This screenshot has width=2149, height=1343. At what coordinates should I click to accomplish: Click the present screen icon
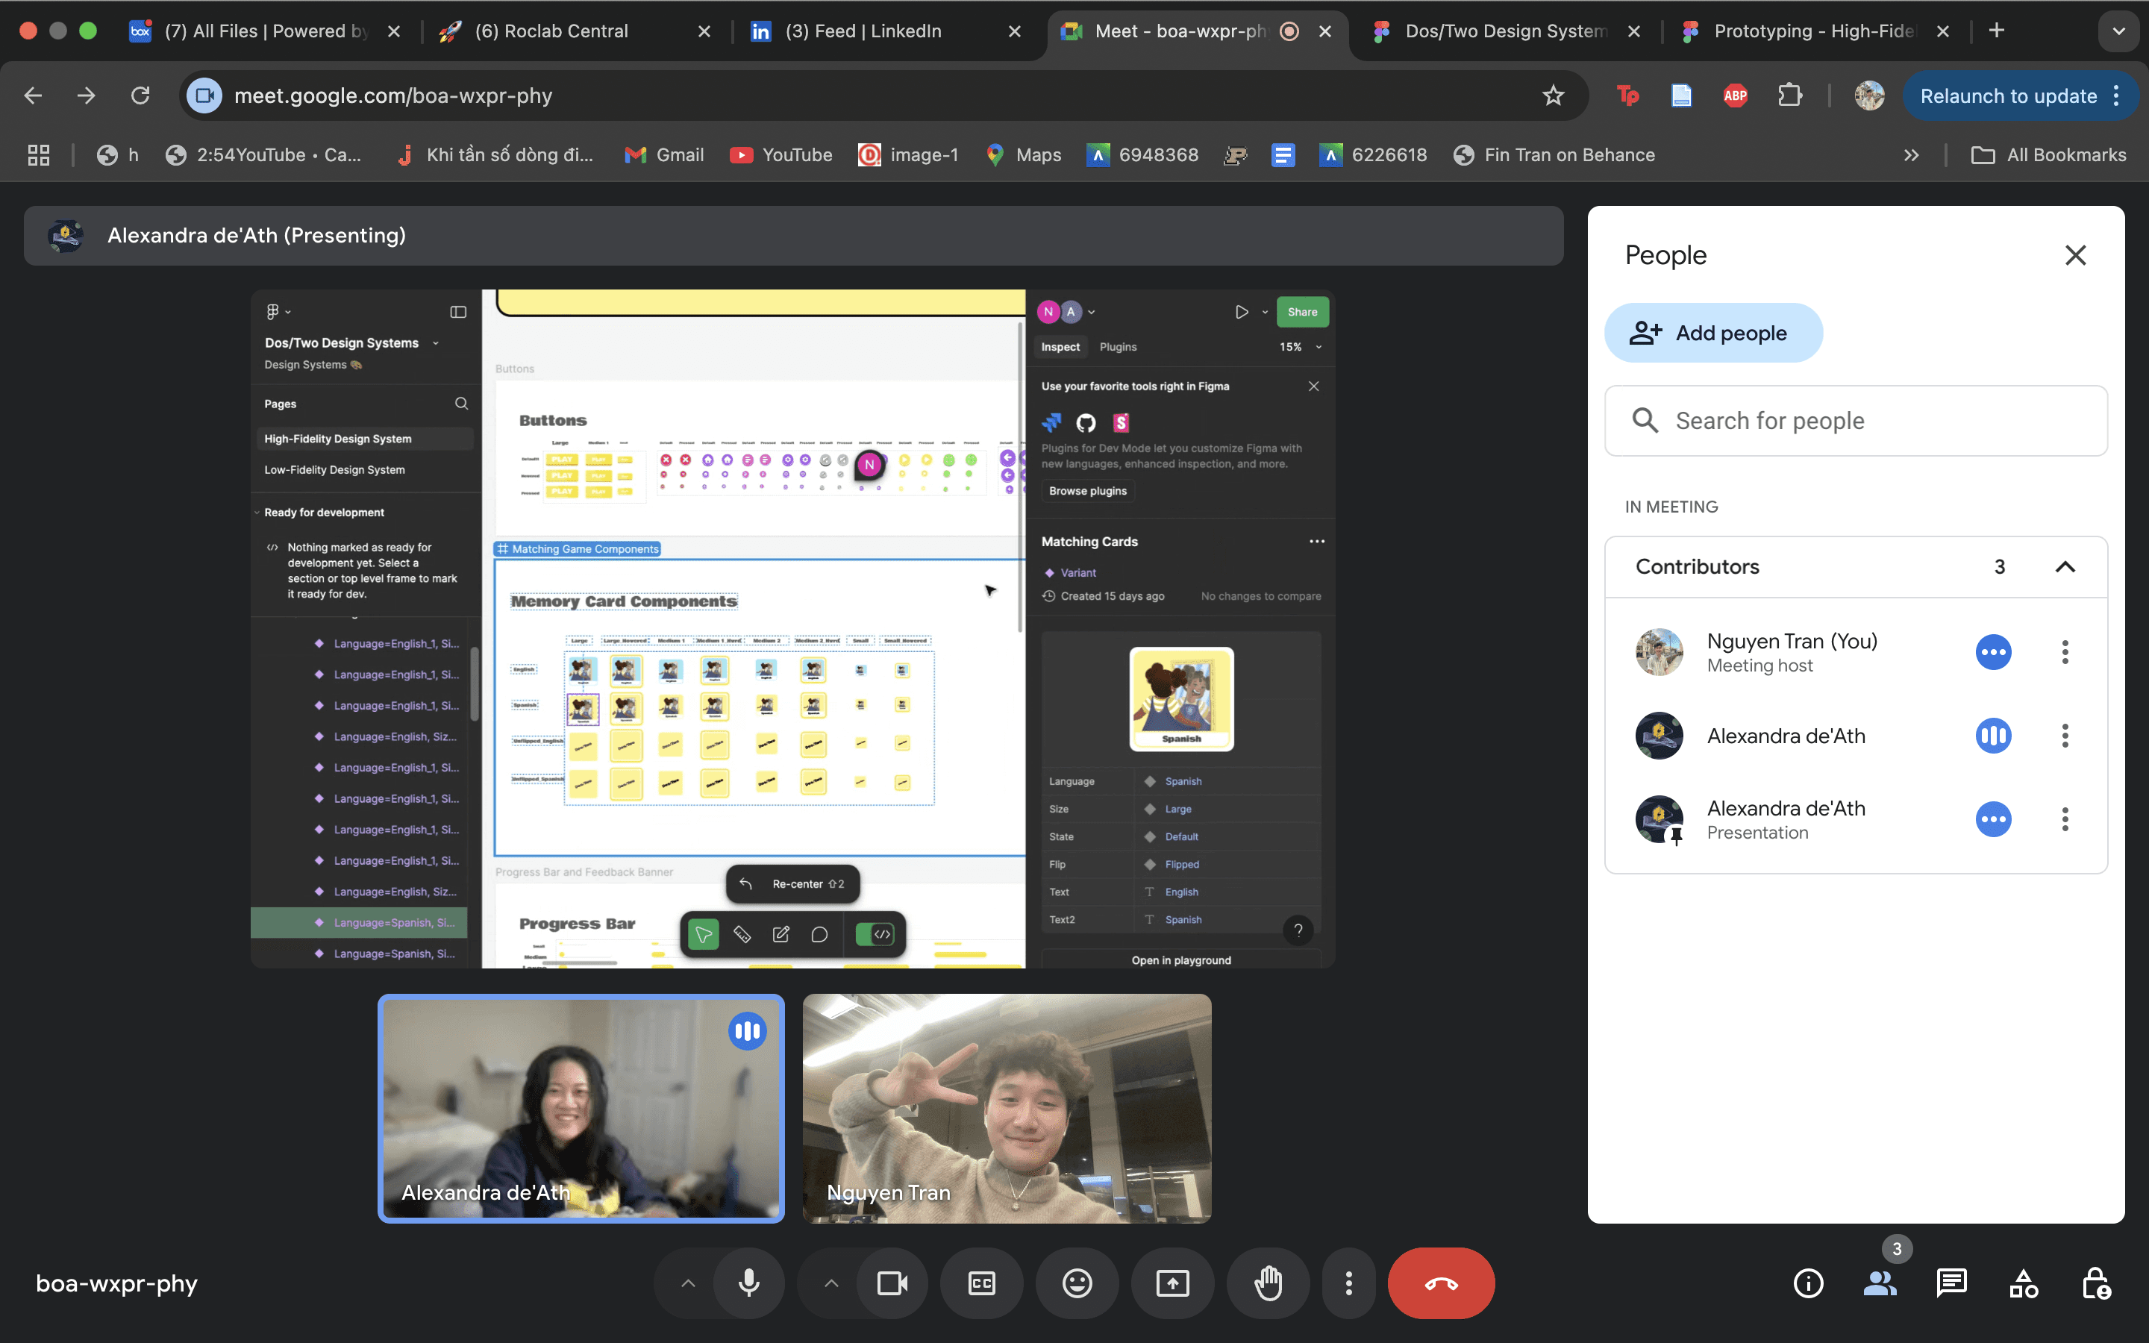[1172, 1283]
